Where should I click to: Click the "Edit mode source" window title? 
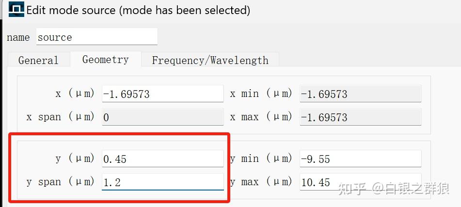click(138, 10)
